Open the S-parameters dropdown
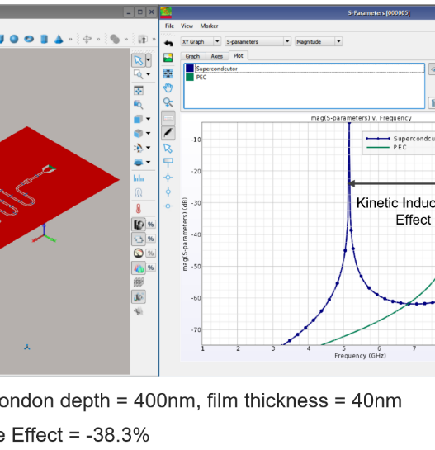435x450 pixels. pos(258,41)
